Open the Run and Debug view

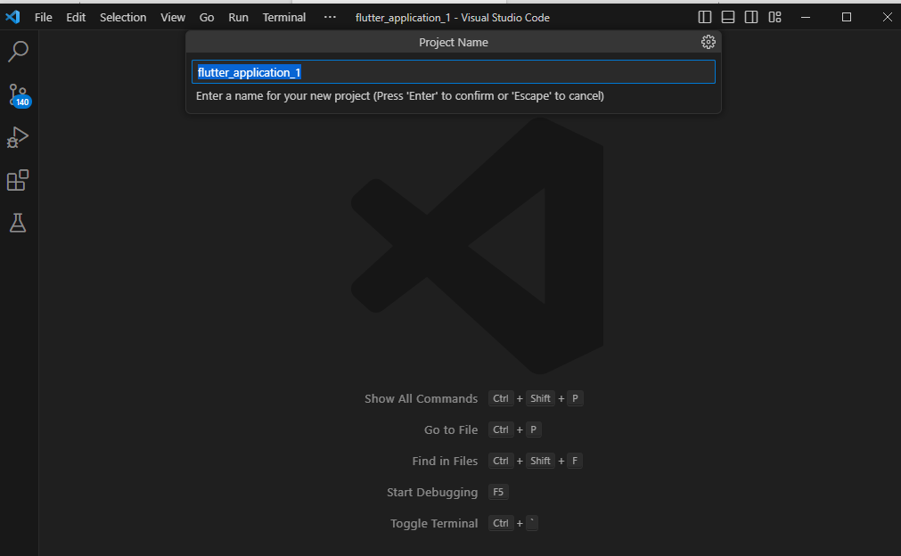[18, 138]
